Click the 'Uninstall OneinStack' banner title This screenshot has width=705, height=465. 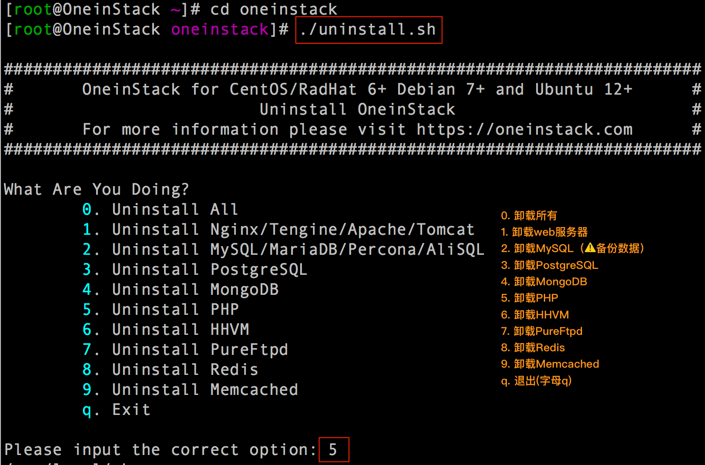point(358,109)
